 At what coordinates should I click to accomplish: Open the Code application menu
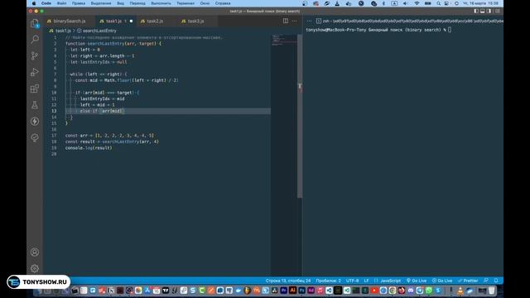[46, 3]
